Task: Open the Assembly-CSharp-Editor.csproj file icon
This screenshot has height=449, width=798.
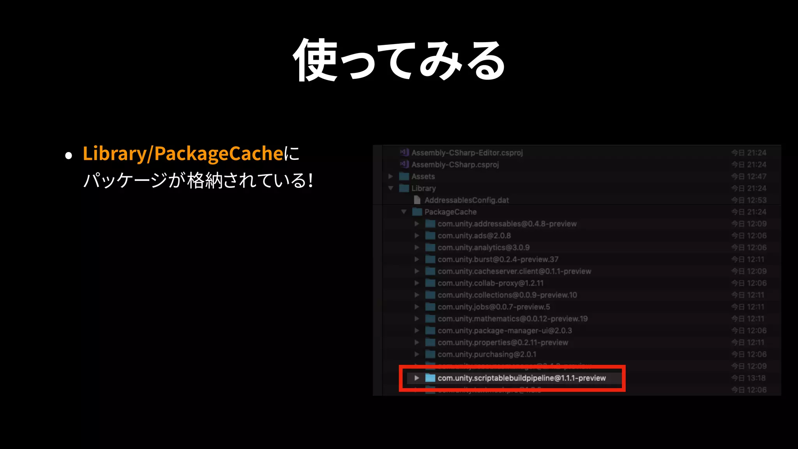Action: 404,152
